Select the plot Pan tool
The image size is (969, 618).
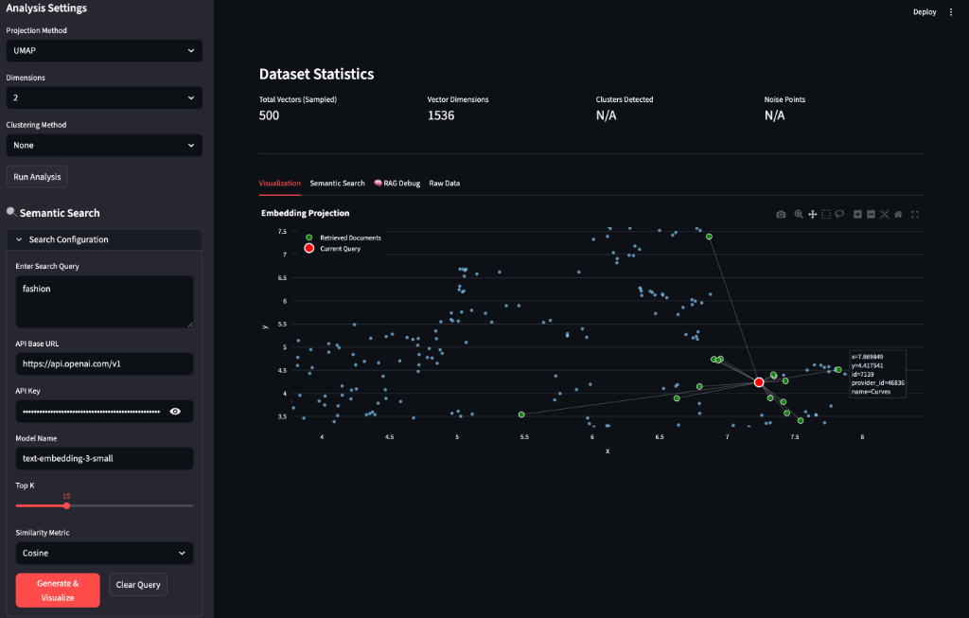812,215
